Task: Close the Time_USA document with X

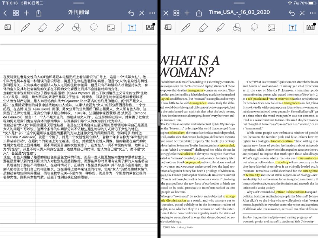Action: pyautogui.click(x=166, y=13)
